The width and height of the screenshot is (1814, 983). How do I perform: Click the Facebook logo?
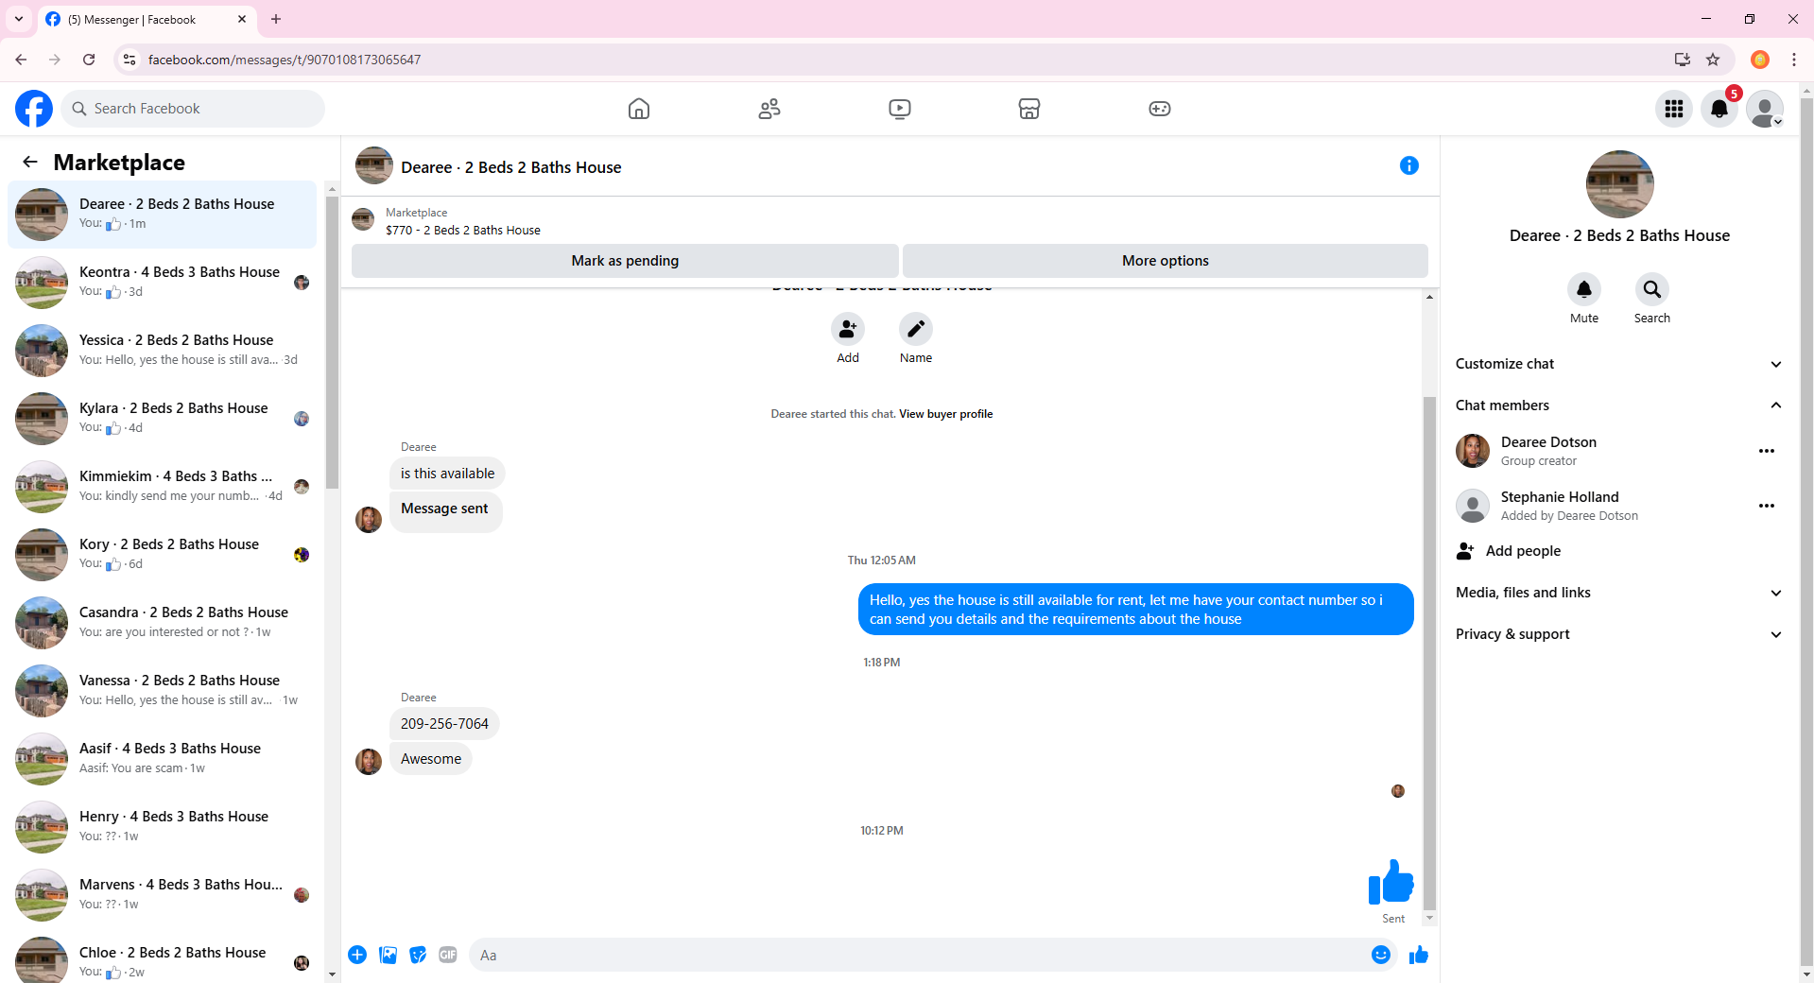(x=34, y=109)
